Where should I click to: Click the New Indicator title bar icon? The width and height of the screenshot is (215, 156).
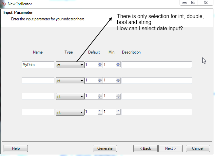point(3,4)
